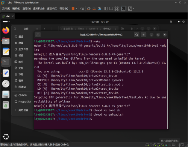Open the snapshot manager
The image size is (188, 147).
(x=99, y=9)
